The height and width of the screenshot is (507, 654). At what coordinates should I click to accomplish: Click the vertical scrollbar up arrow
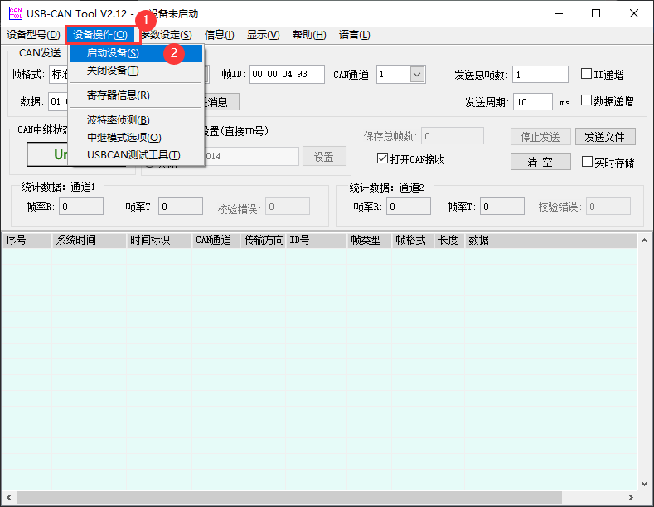[644, 241]
